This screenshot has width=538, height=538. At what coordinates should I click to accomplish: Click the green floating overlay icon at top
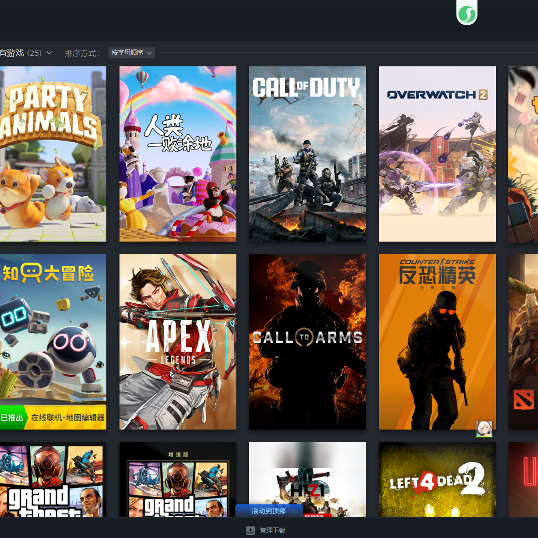[466, 14]
